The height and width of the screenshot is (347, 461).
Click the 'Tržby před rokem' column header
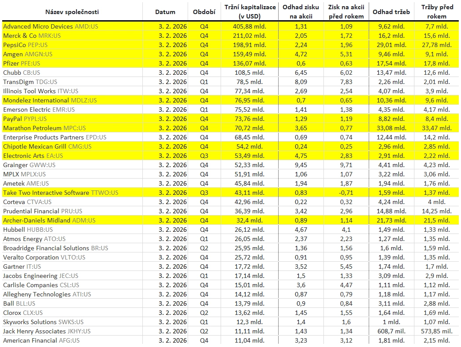pos(437,12)
